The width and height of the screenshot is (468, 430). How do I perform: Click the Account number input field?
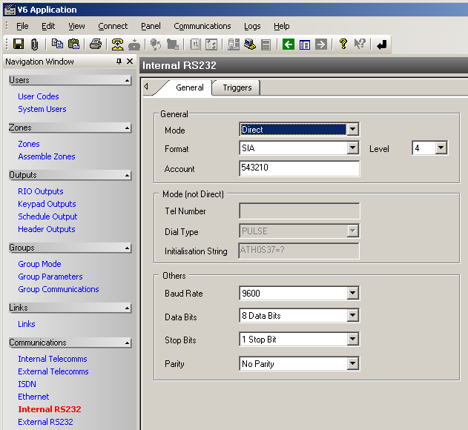click(x=299, y=169)
